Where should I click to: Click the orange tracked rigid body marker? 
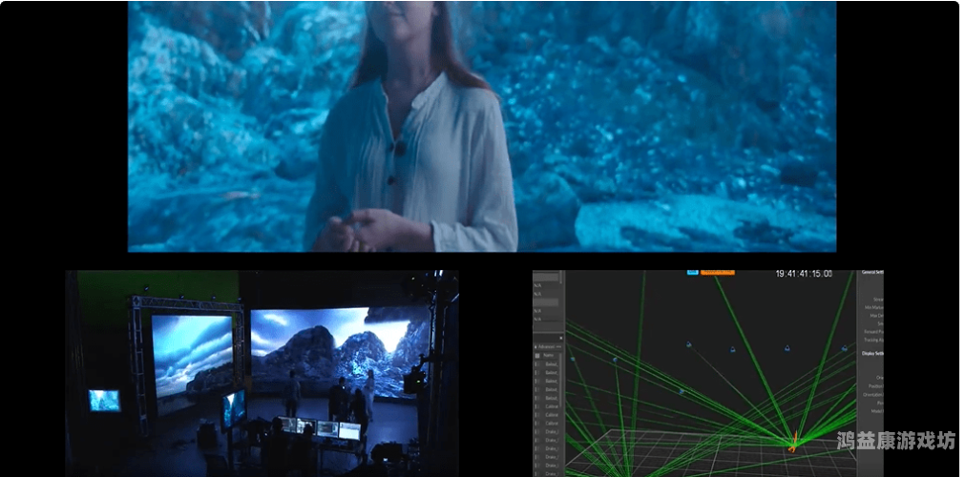(794, 441)
